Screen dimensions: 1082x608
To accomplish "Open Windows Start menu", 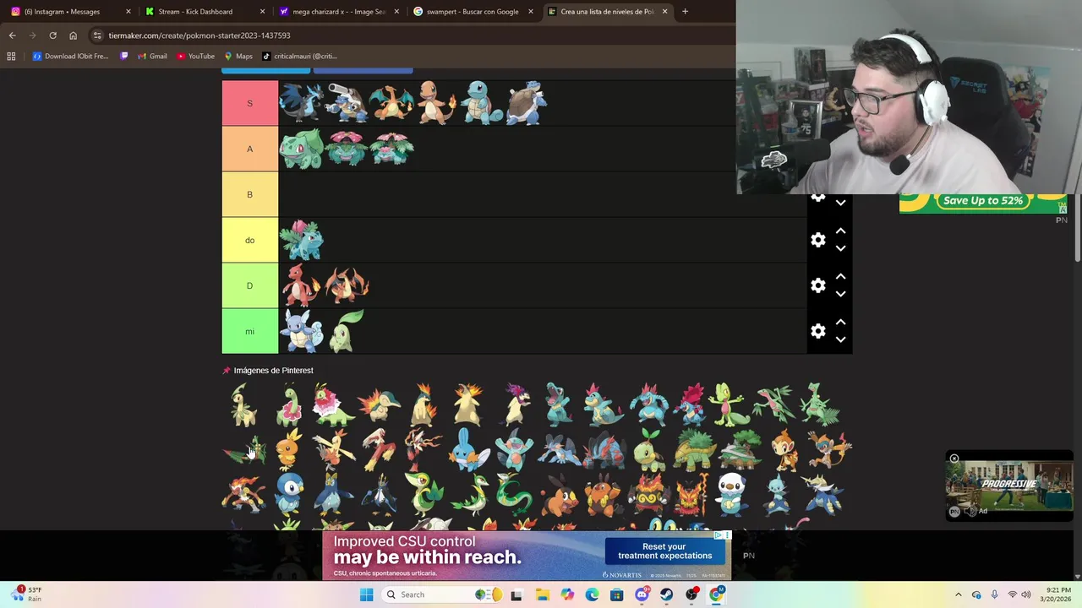I will coord(366,594).
